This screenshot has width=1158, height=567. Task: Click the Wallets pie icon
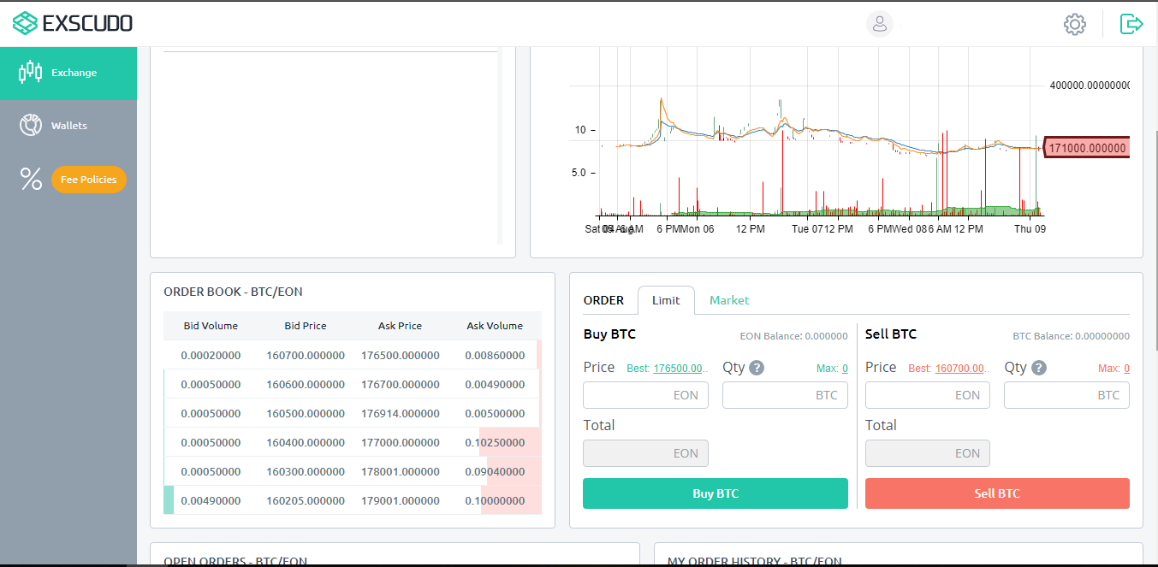31,126
